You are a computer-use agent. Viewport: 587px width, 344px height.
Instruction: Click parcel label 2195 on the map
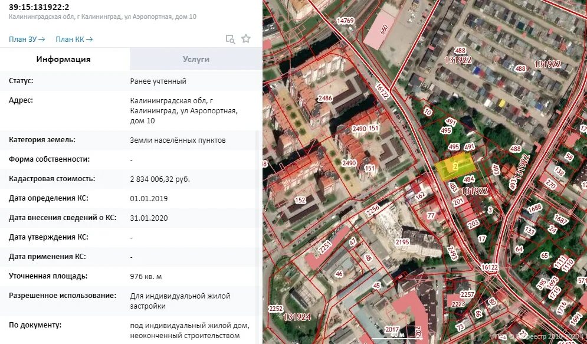click(x=402, y=242)
